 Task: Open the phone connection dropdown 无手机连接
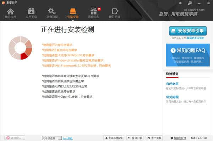click(52, 138)
